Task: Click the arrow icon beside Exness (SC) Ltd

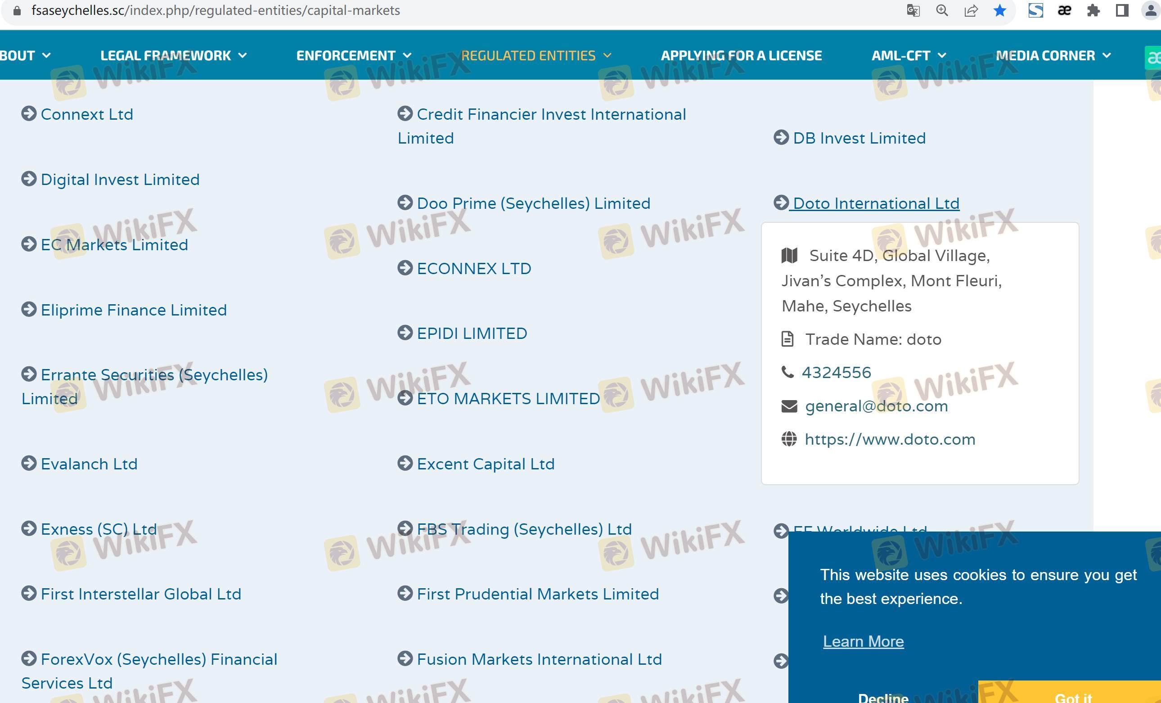Action: tap(29, 529)
